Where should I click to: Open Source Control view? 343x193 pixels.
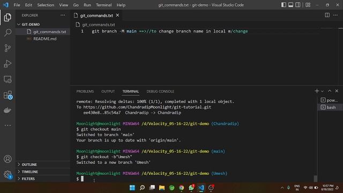click(x=8, y=48)
